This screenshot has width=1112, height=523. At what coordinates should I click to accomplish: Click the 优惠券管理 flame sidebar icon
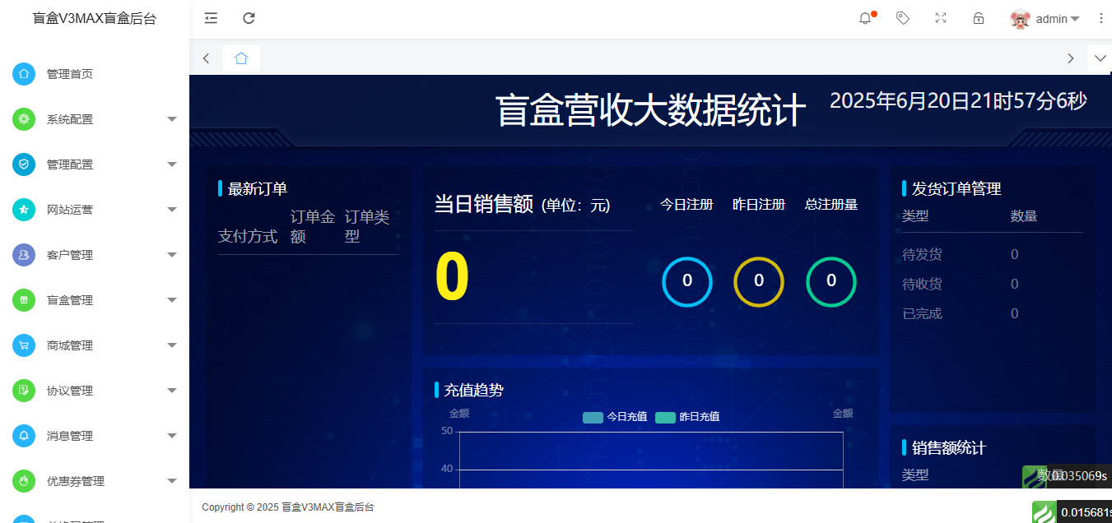[24, 481]
